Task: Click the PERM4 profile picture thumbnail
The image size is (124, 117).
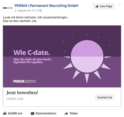Action: click(8, 8)
